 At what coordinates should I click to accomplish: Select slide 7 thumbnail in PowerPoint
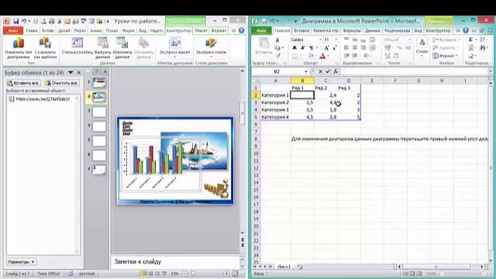click(99, 170)
